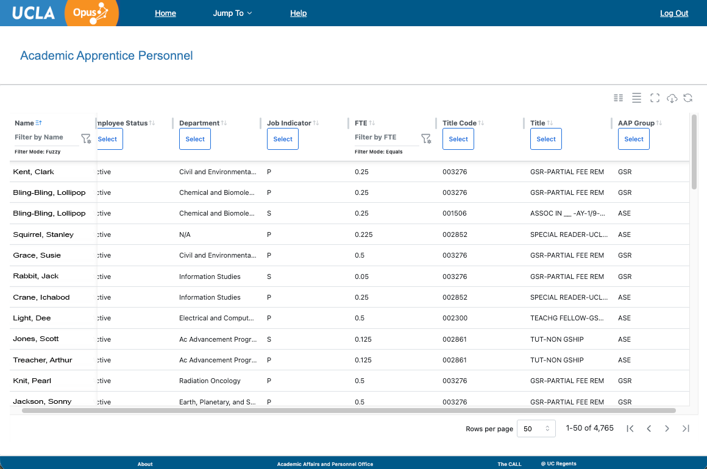The image size is (707, 469).
Task: Open the AAP Group Select dropdown
Action: pyautogui.click(x=633, y=139)
